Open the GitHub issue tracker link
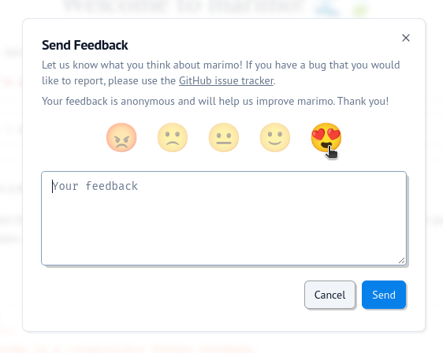 coord(226,81)
